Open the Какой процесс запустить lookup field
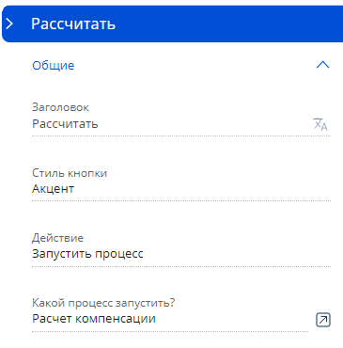The width and height of the screenshot is (343, 348). (x=170, y=319)
